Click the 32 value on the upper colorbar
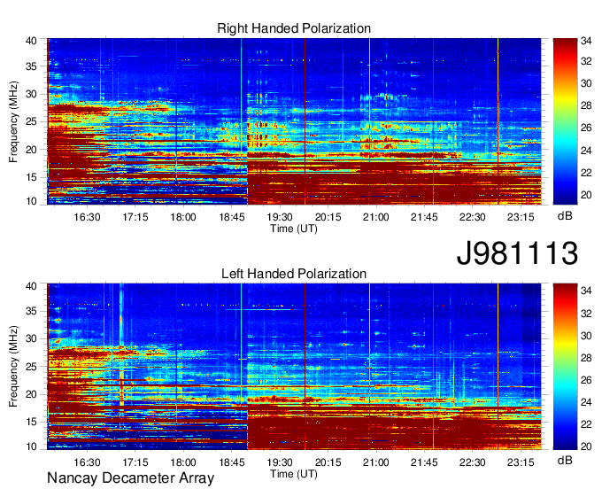This screenshot has height=489, width=602. pos(586,61)
